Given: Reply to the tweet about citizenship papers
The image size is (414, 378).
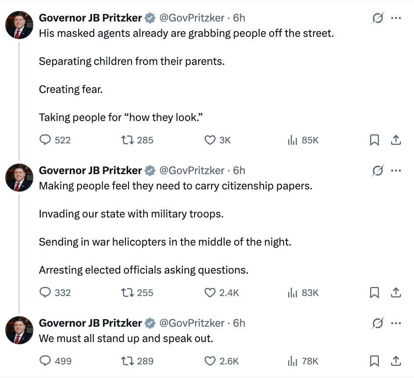Looking at the screenshot, I should [46, 292].
